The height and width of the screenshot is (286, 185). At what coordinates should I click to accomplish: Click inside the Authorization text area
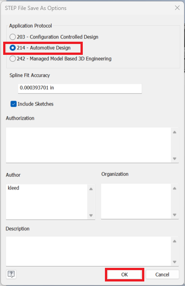pos(89,145)
